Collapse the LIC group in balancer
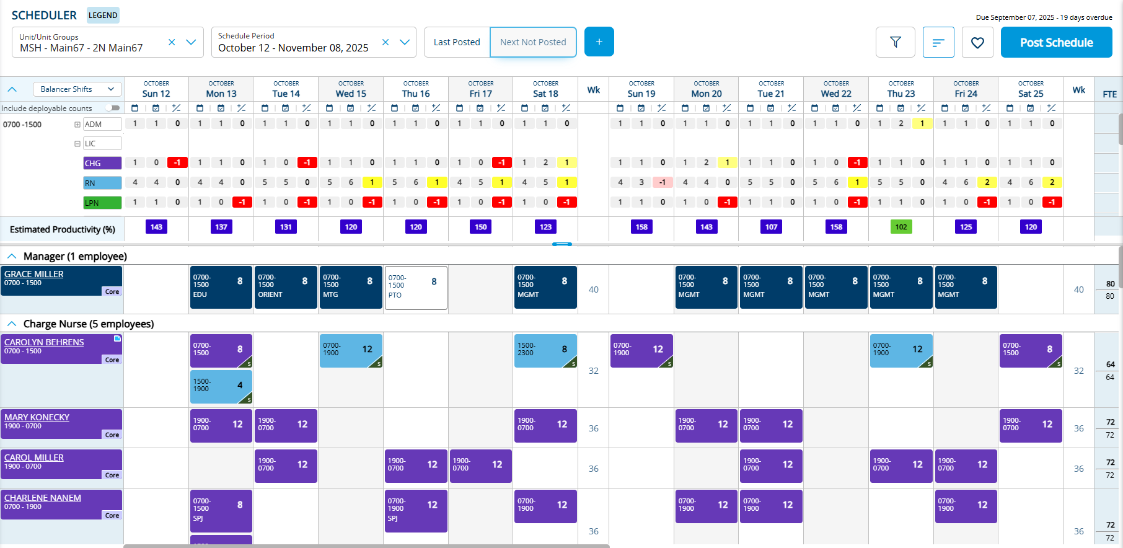Screen dimensions: 1123x548 (77, 144)
